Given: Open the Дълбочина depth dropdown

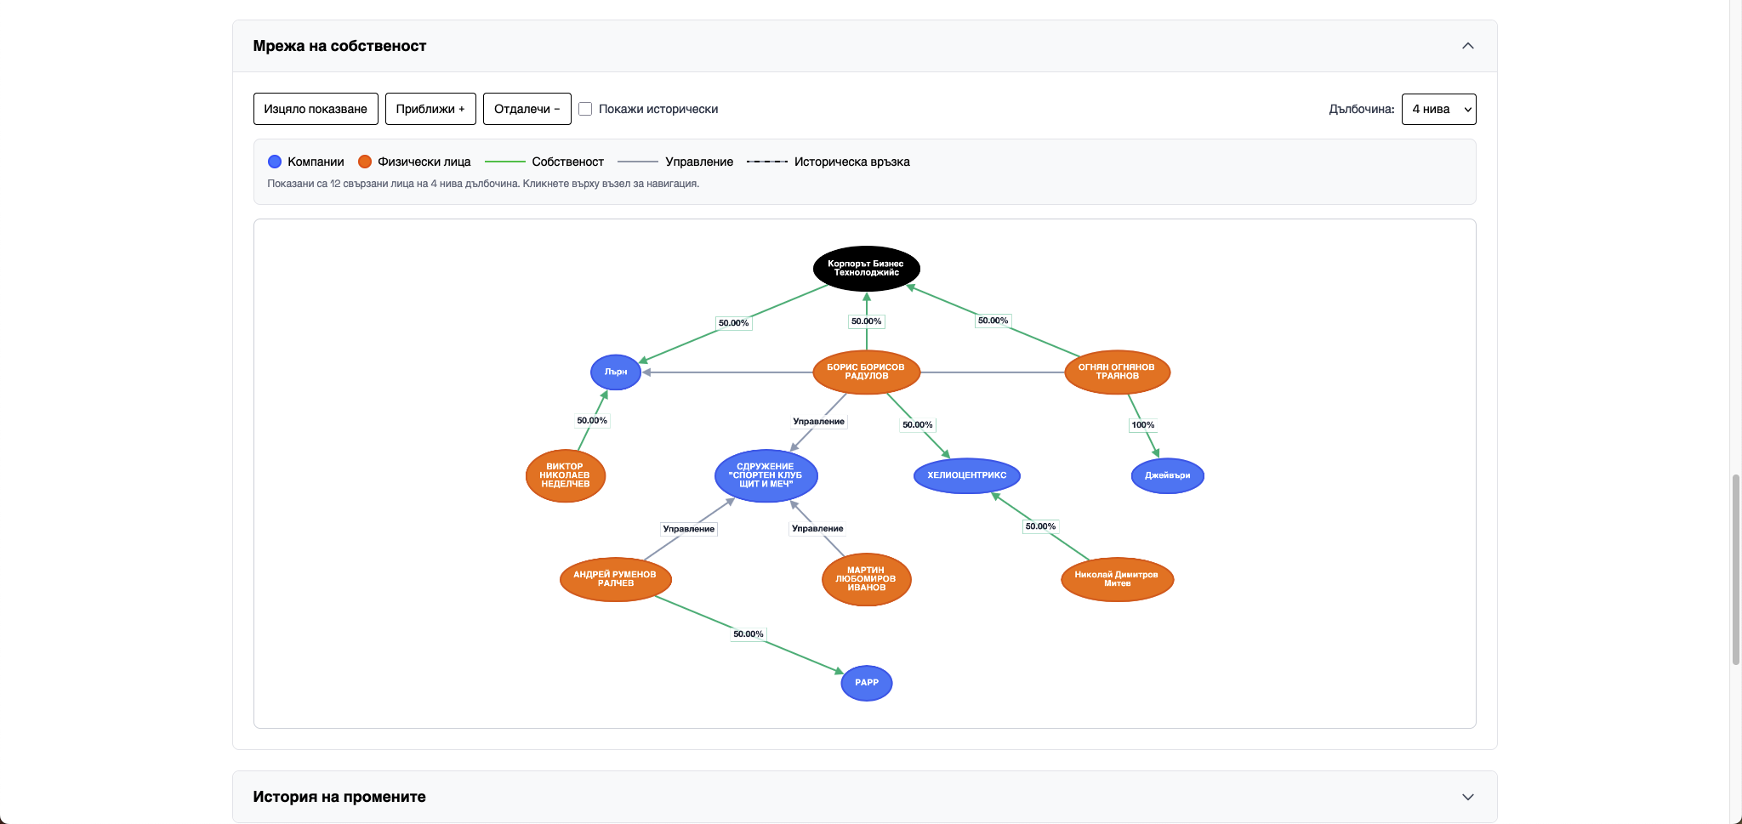Looking at the screenshot, I should [1438, 109].
